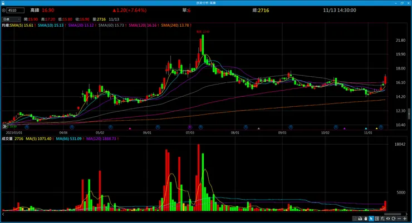Open the indicator settings chart icon

(x=382, y=219)
